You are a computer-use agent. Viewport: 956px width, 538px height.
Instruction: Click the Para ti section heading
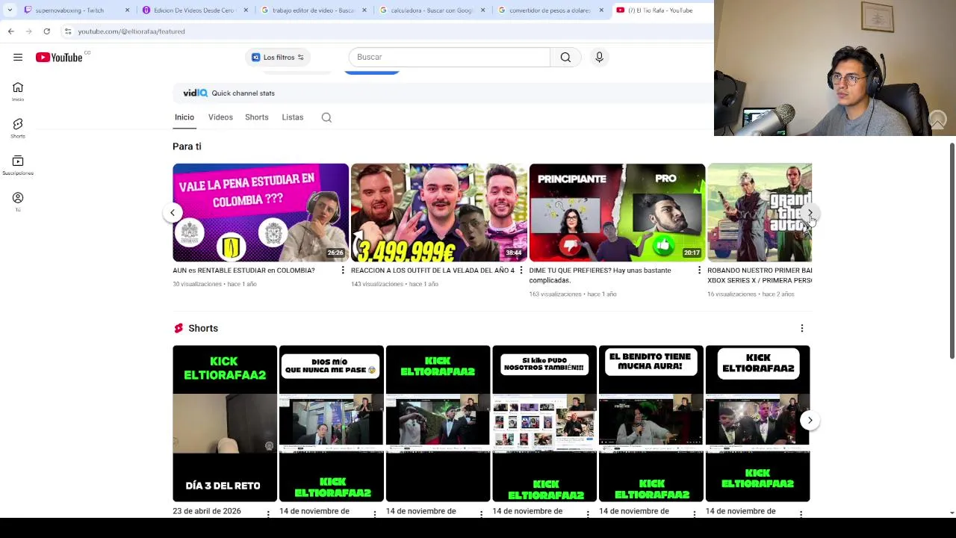click(187, 146)
